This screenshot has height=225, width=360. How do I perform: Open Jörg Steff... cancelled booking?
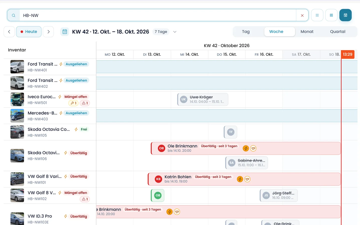pyautogui.click(x=279, y=195)
